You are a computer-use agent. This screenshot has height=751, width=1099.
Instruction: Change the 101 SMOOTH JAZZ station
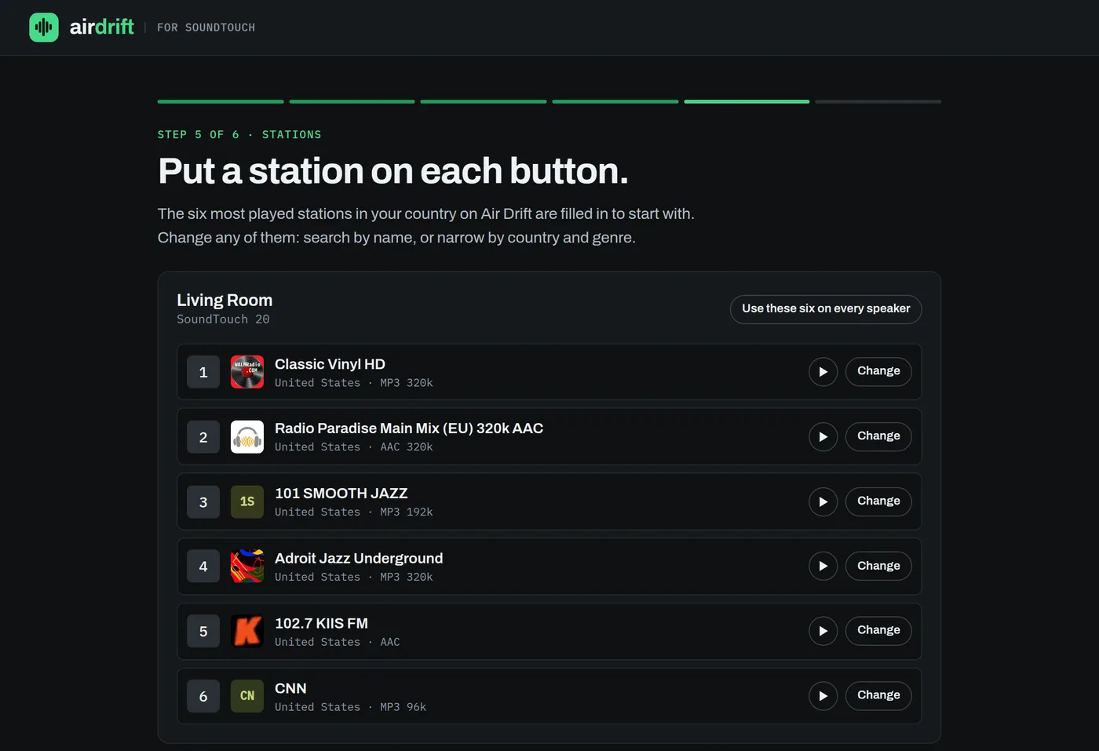(x=878, y=501)
